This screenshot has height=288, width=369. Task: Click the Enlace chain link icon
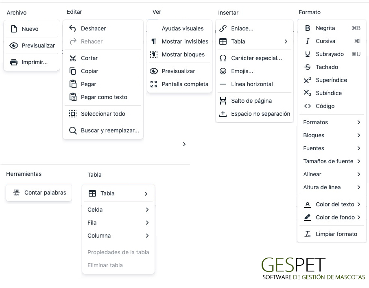click(x=223, y=28)
